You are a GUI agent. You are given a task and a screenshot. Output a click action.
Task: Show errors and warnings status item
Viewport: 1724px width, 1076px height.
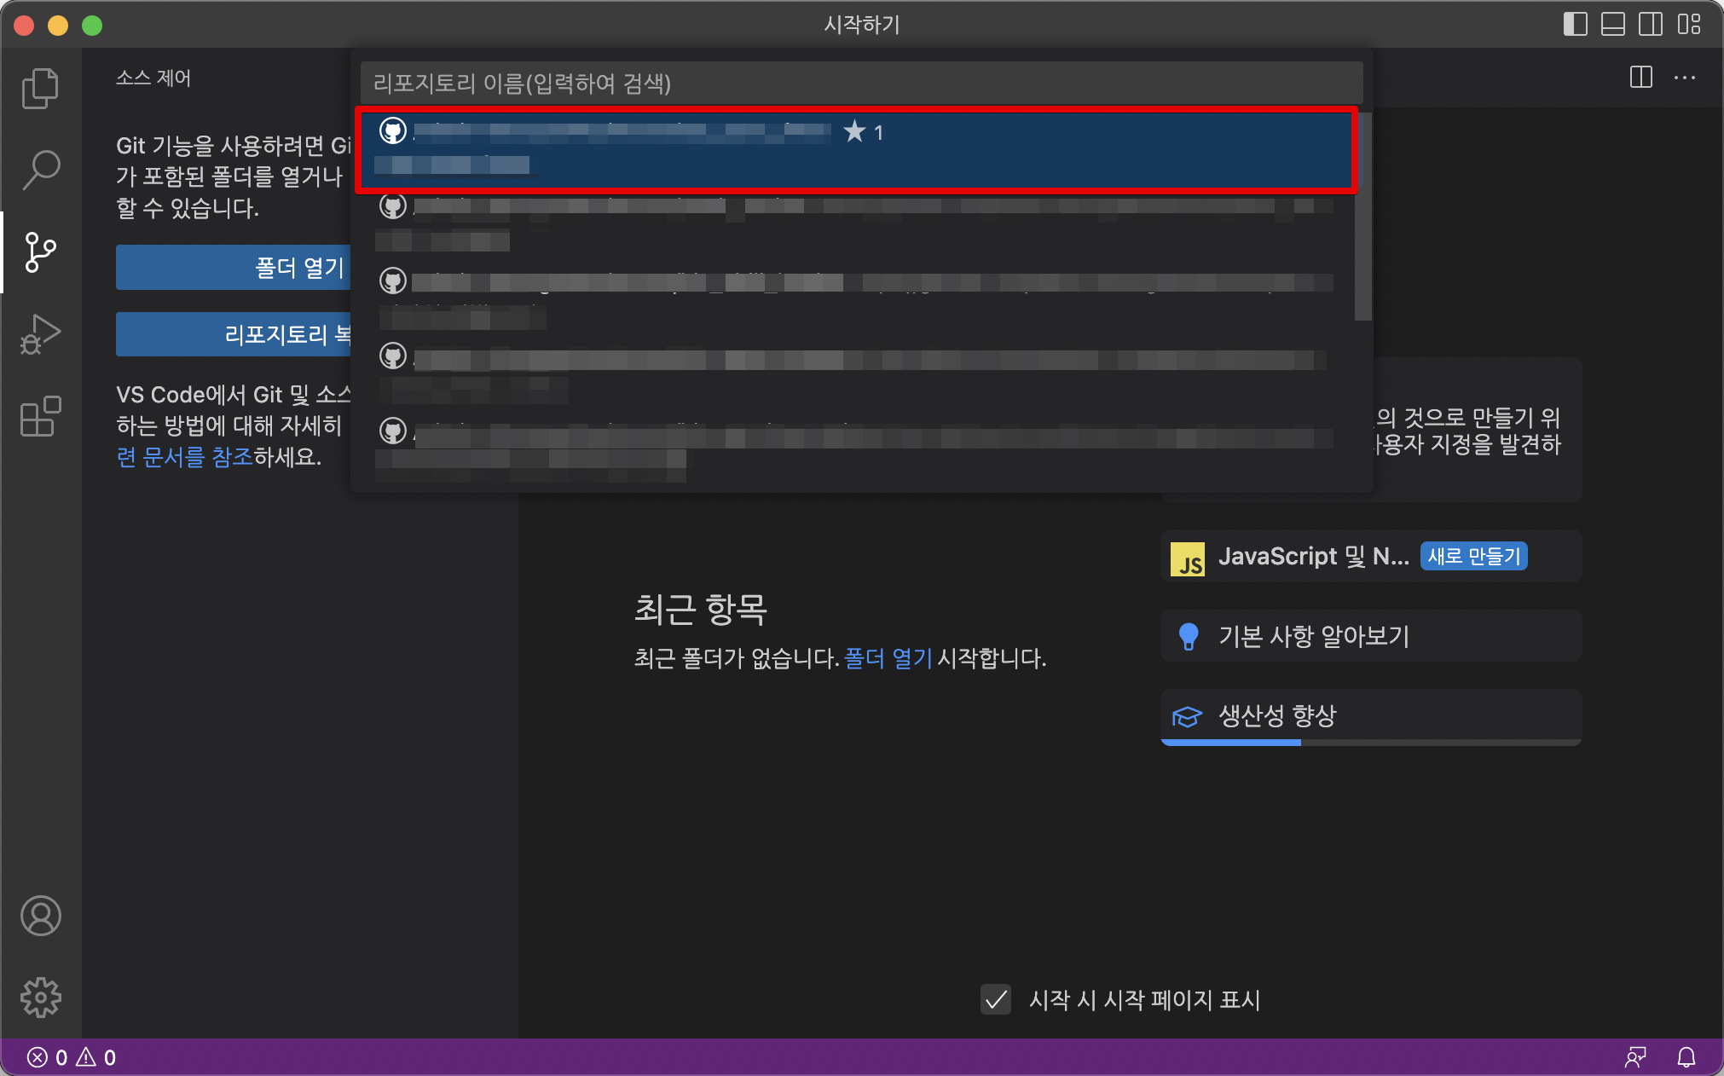click(72, 1057)
